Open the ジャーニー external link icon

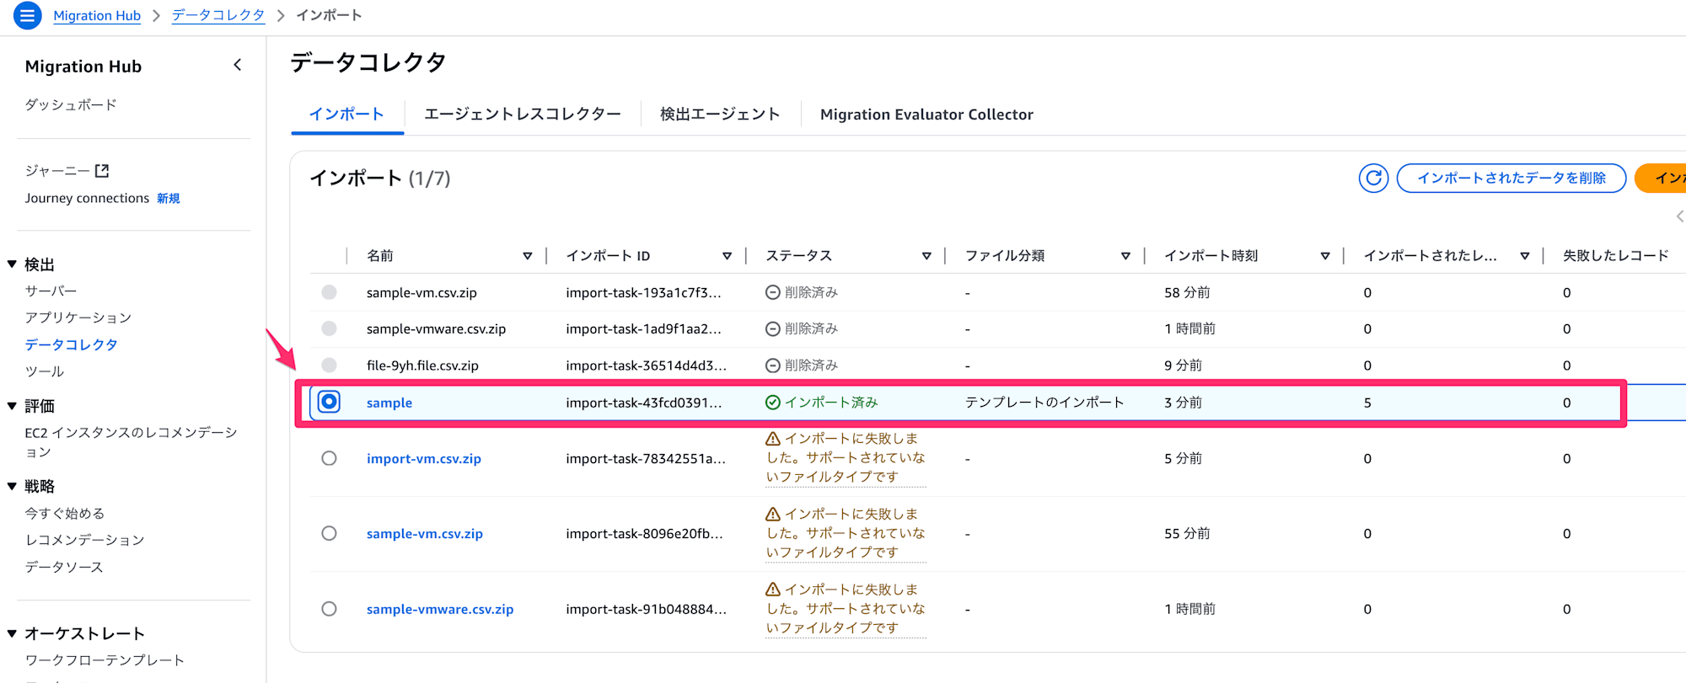(102, 171)
